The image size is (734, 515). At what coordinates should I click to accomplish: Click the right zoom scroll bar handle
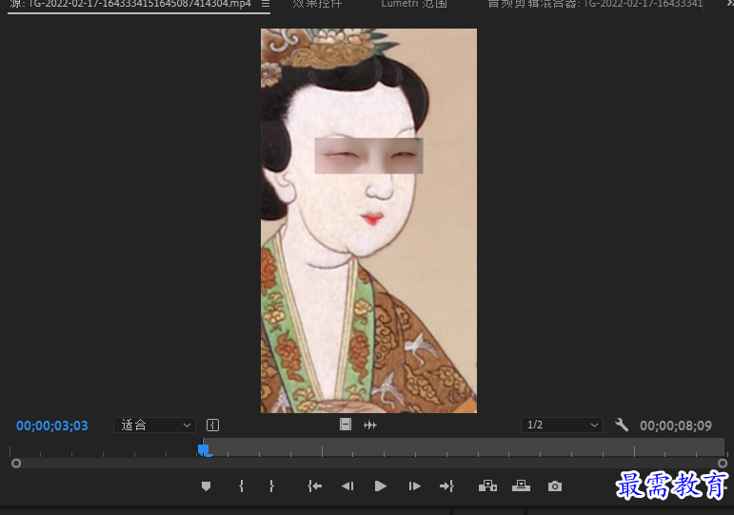coord(723,463)
